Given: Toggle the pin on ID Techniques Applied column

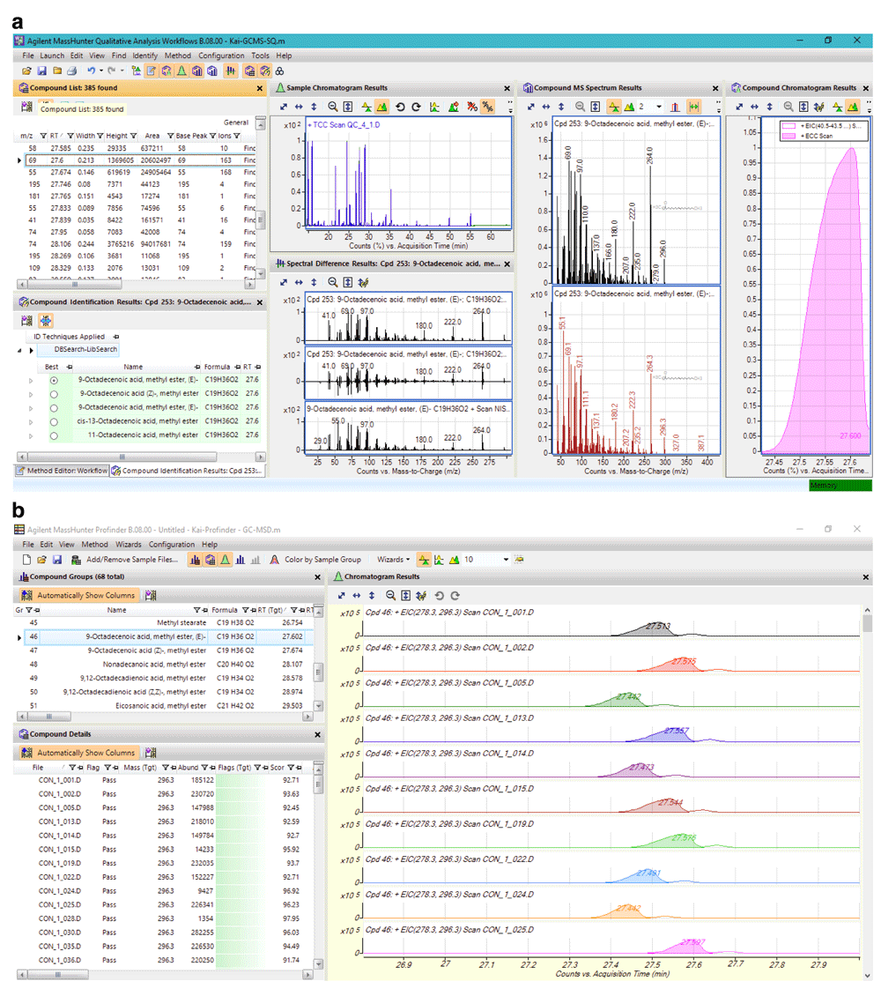Looking at the screenshot, I should [x=115, y=337].
